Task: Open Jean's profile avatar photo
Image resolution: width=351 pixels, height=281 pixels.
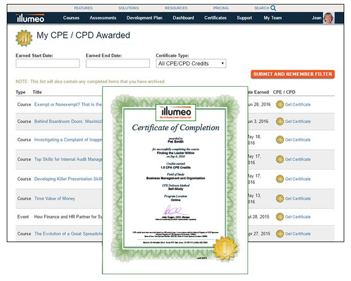Action: pyautogui.click(x=329, y=18)
